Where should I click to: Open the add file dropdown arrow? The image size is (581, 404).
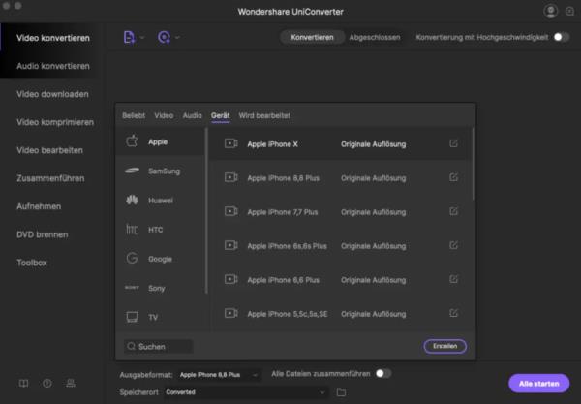click(x=142, y=38)
